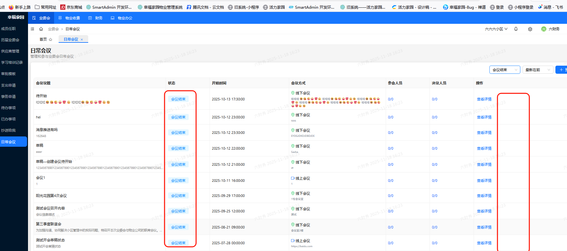Open the settings gear icon

[x=530, y=29]
